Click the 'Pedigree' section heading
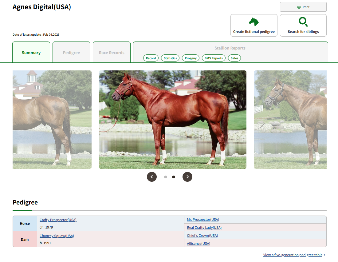338x262 pixels. [x=25, y=202]
